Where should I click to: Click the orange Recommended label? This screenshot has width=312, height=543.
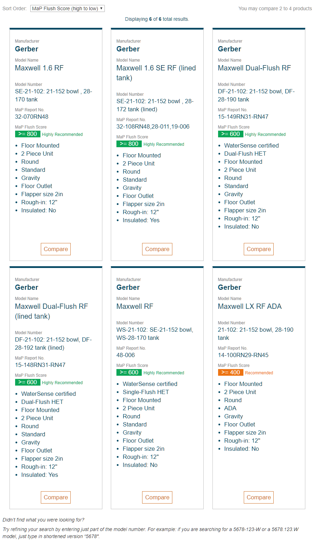pos(259,373)
